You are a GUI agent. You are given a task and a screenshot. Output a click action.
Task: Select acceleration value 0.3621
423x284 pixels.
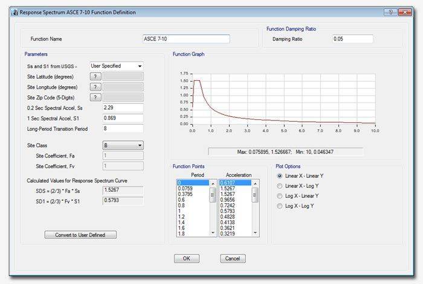click(x=236, y=228)
